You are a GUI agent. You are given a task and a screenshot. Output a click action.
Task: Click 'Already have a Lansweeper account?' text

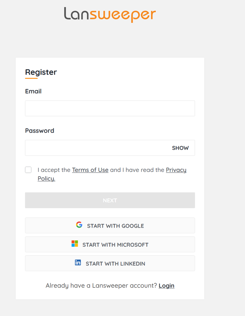click(x=101, y=286)
